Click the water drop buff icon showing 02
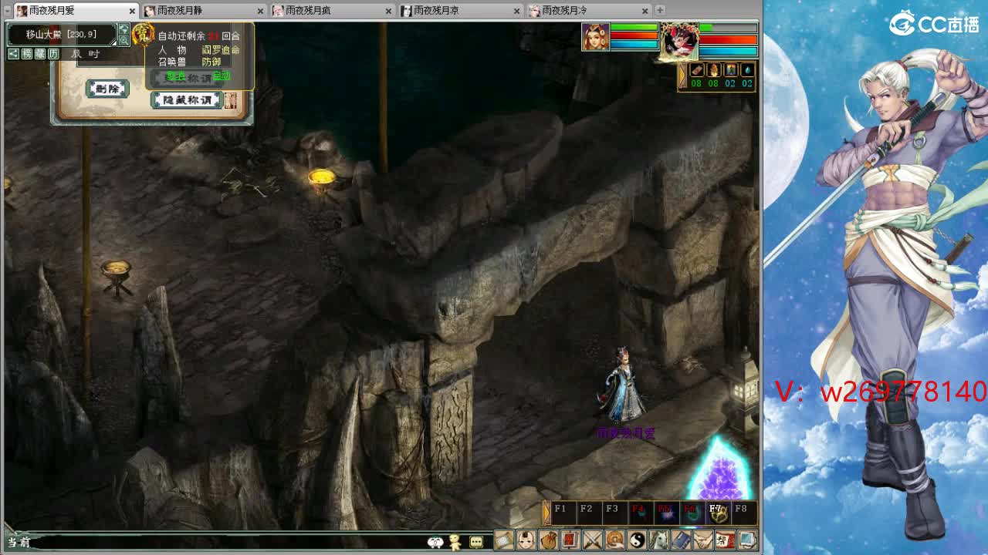Viewport: 988px width, 555px height. tap(746, 71)
